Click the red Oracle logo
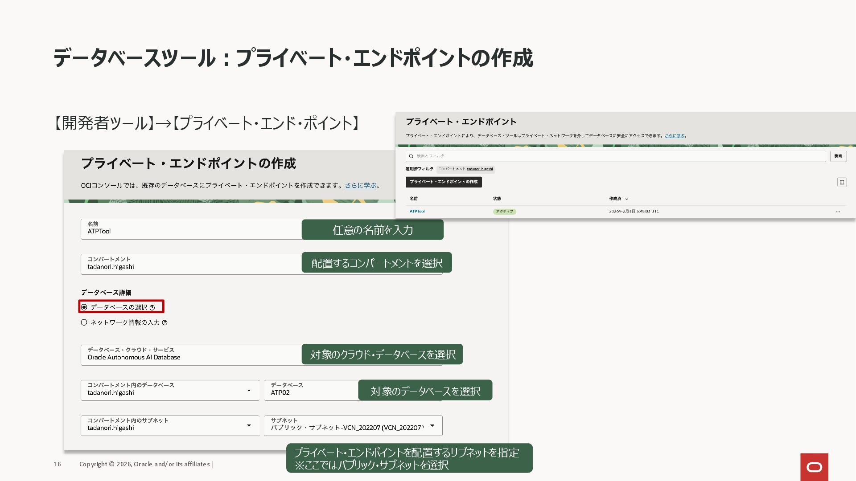Screen dimensions: 856x481 pyautogui.click(x=814, y=467)
